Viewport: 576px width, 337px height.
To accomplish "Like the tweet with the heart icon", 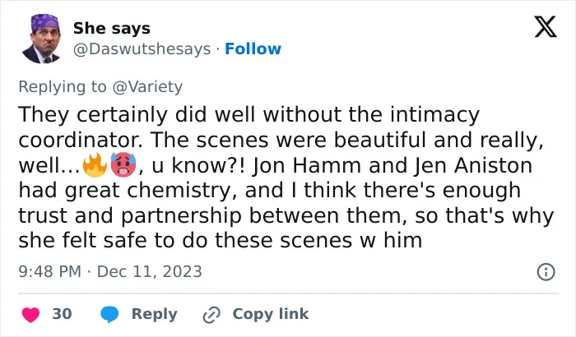I will point(30,315).
